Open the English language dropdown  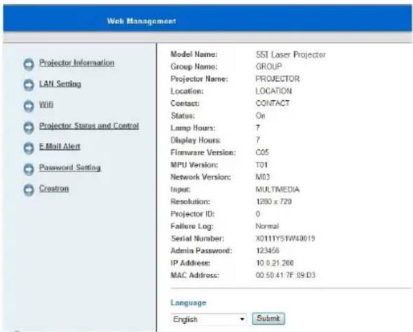tap(208, 319)
